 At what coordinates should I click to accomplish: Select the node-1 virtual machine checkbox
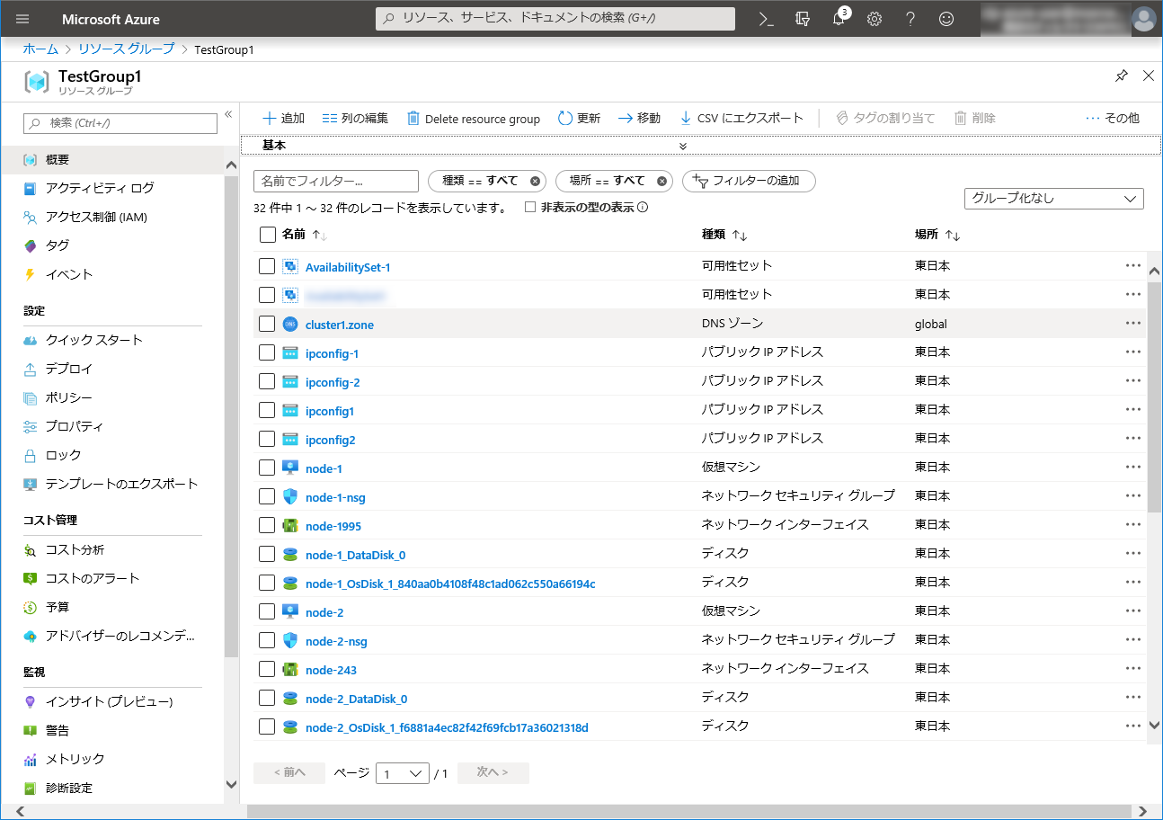[x=267, y=468]
